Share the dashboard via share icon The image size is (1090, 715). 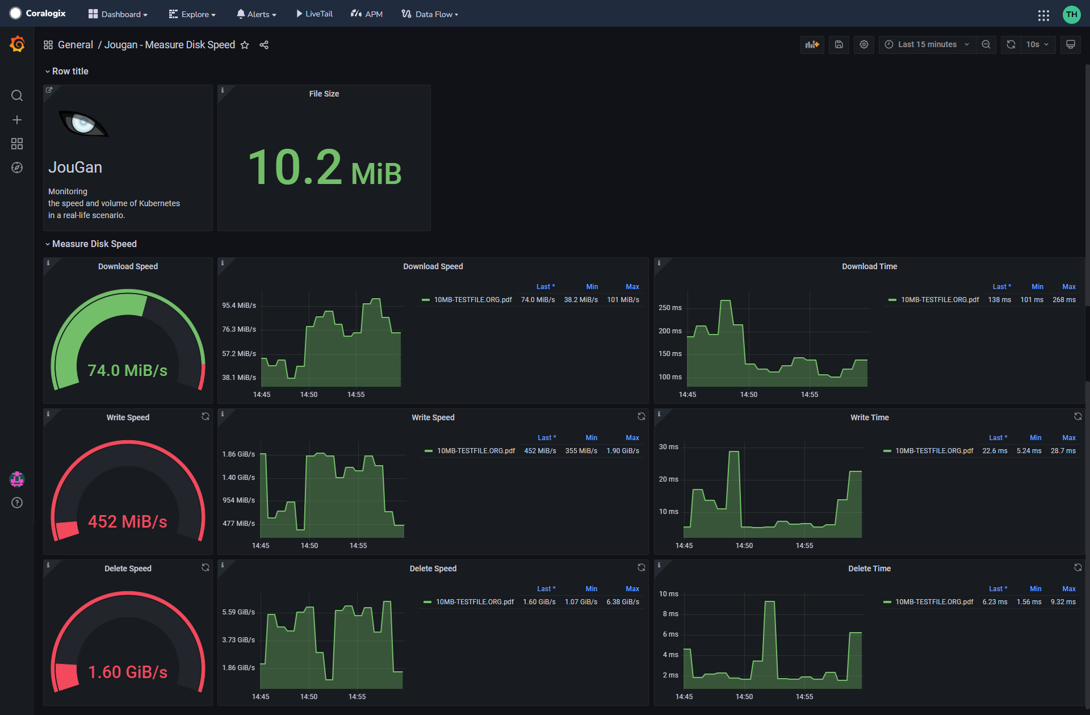[x=264, y=45]
